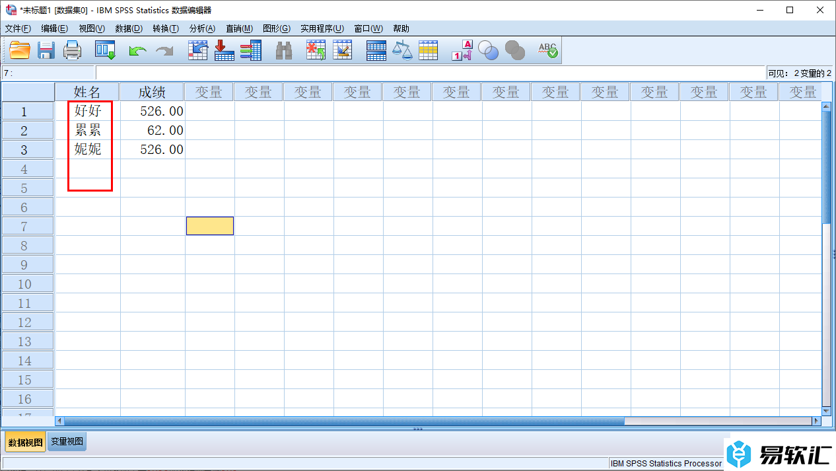The height and width of the screenshot is (471, 836).
Task: Open the 编辑(E) menu
Action: [x=54, y=28]
